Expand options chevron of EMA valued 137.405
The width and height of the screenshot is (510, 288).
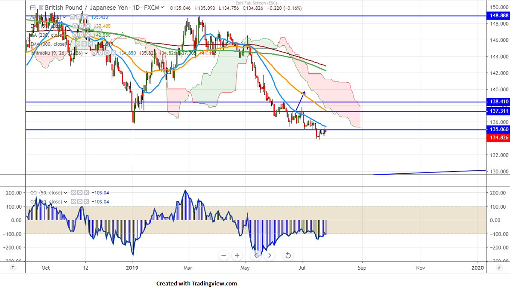click(67, 26)
